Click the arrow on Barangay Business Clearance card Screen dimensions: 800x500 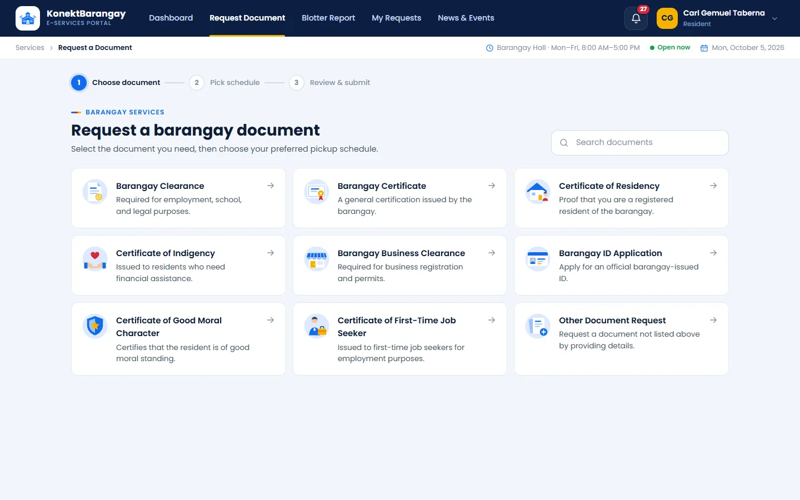(x=492, y=253)
